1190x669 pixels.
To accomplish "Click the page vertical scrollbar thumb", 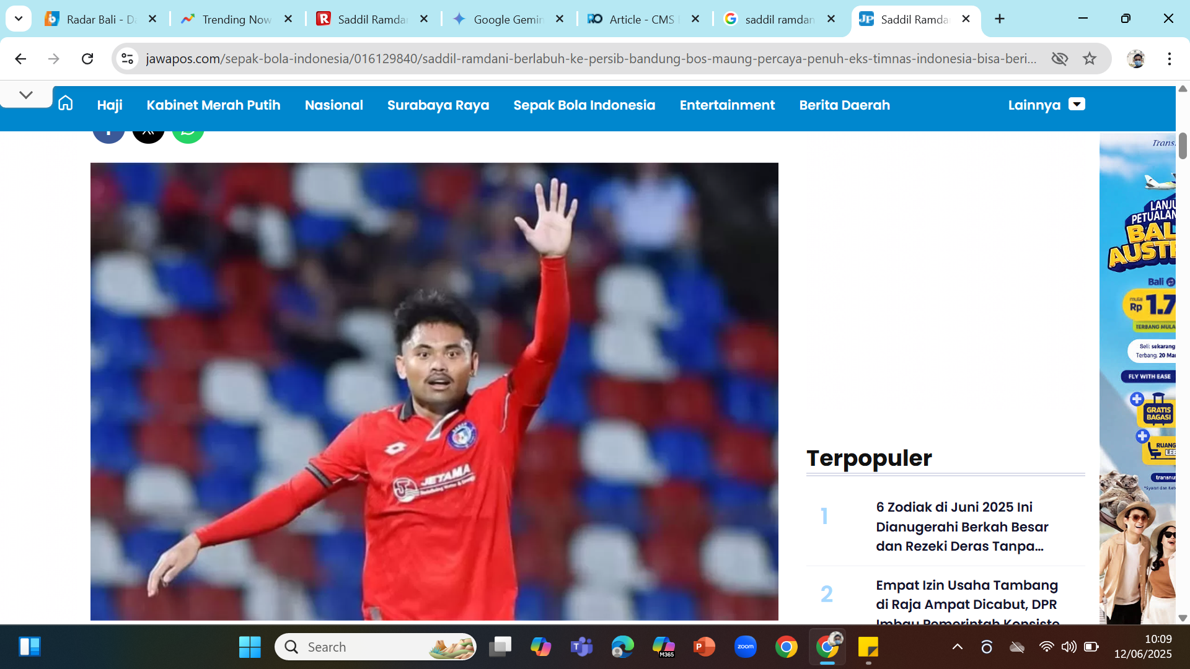I will [1183, 146].
